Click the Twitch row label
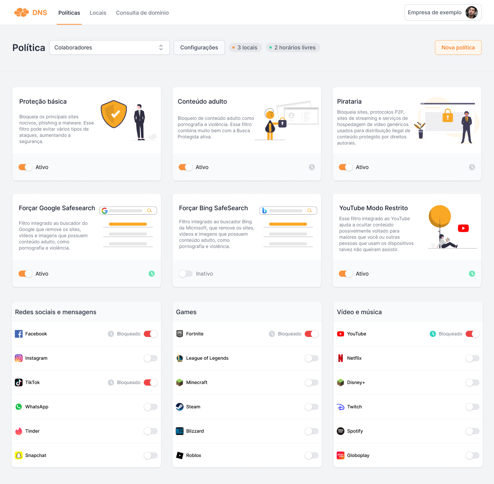Image resolution: width=494 pixels, height=484 pixels. coord(354,407)
